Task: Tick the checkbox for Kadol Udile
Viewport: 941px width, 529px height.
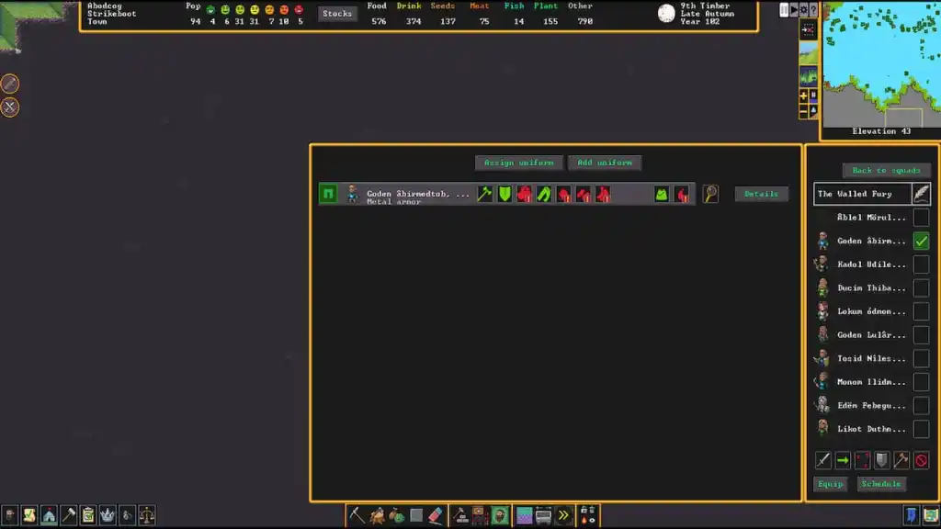Action: click(x=921, y=264)
